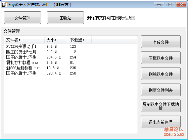Sort by the 大小 column header
The height and width of the screenshot is (140, 188).
click(x=56, y=40)
